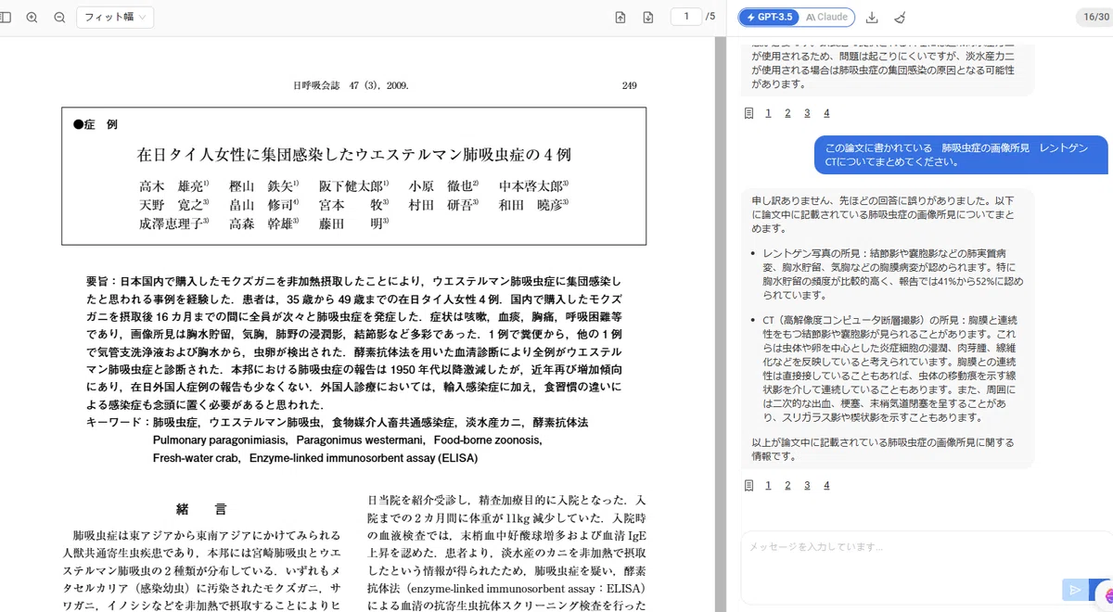Image resolution: width=1113 pixels, height=612 pixels.
Task: Zoom out of the PDF
Action: [59, 18]
